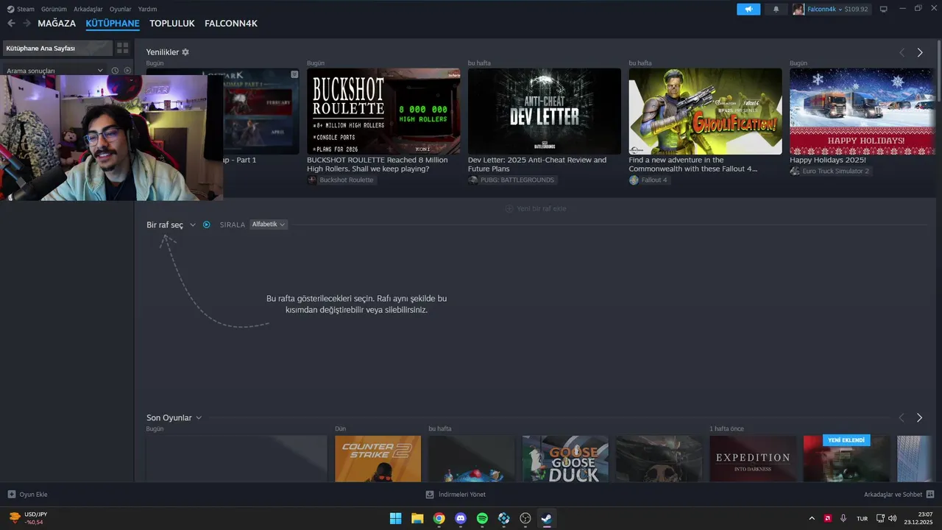942x530 pixels.
Task: Open the Euro Truck Simulator 2 tag link
Action: (831, 171)
